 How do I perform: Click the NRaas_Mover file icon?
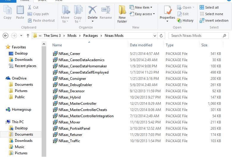55,122
